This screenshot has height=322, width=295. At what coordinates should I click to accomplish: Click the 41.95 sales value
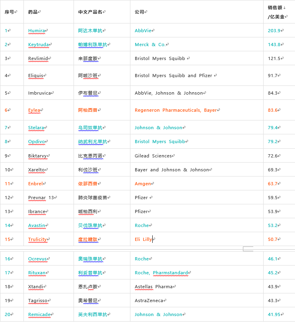(275, 314)
